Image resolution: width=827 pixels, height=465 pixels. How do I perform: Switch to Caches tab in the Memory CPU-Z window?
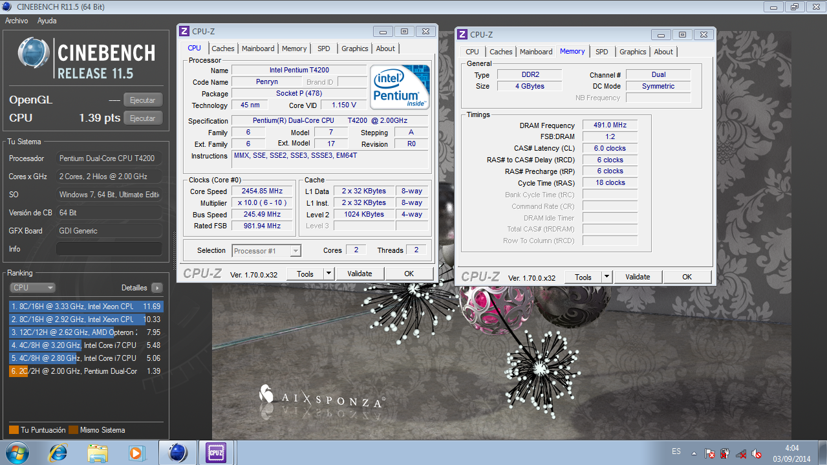tap(501, 52)
